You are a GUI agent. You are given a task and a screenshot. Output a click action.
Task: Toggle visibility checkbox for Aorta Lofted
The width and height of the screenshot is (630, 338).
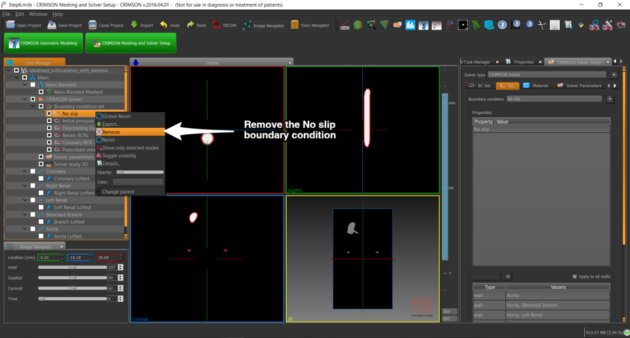click(x=41, y=236)
